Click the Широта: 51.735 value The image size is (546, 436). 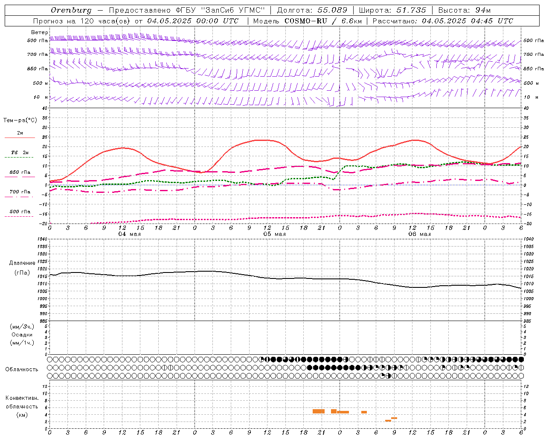tap(392, 10)
